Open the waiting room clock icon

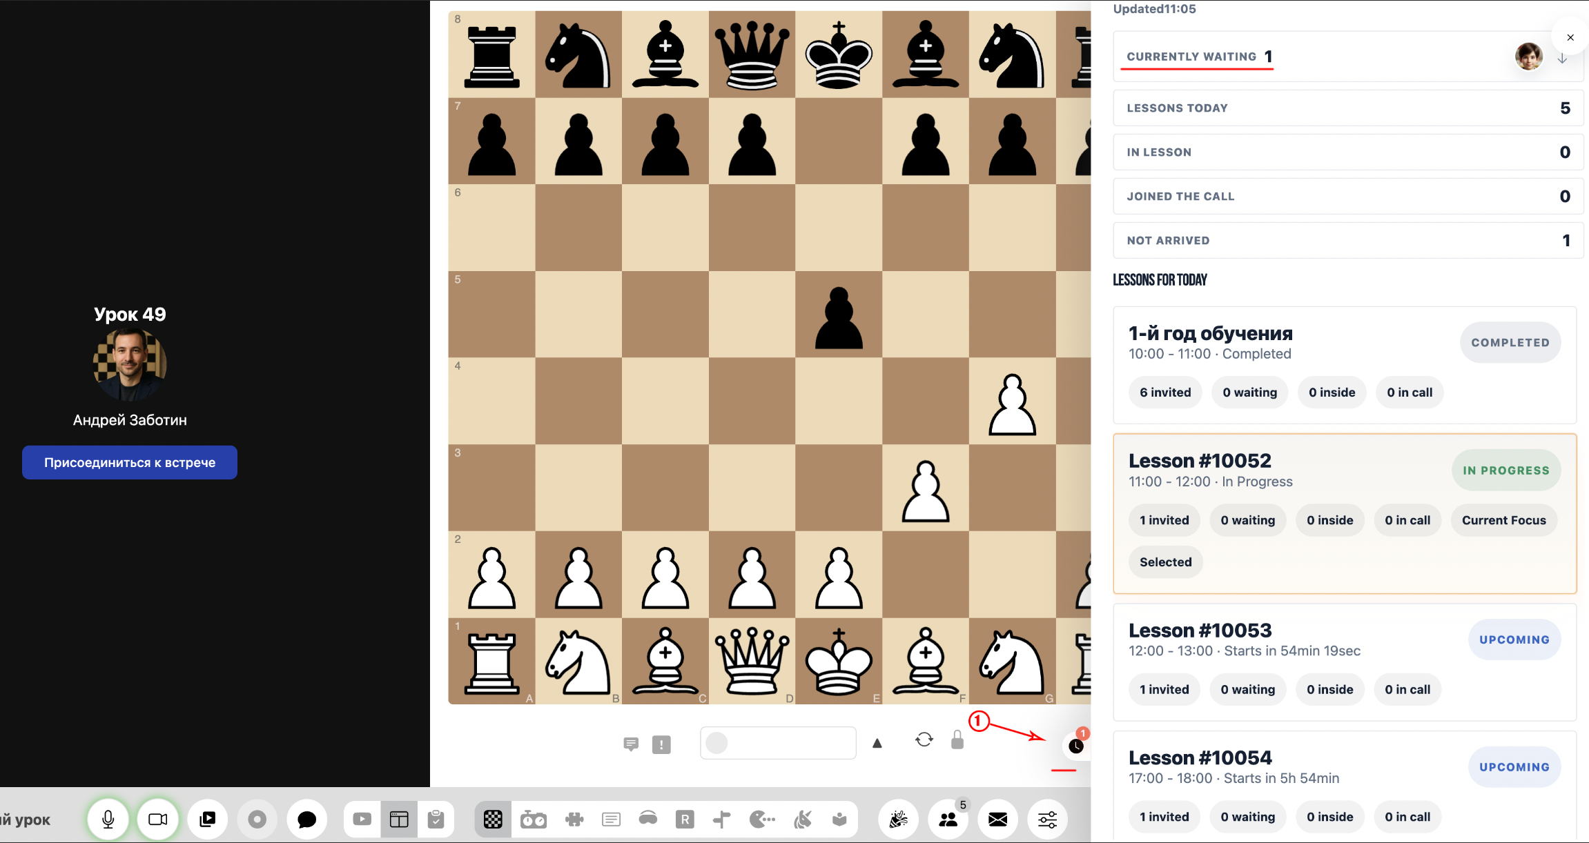[x=1076, y=745]
